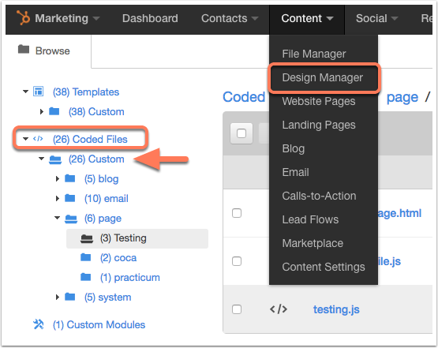Click the page breadcrumb link
This screenshot has height=348, width=438.
402,98
